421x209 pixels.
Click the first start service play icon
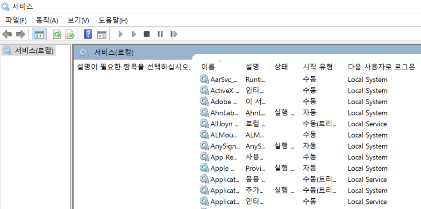click(x=121, y=34)
